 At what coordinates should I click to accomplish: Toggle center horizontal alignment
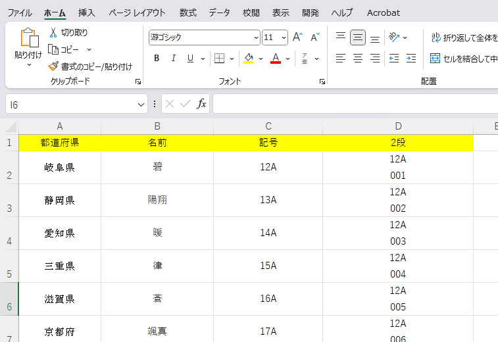tap(358, 59)
